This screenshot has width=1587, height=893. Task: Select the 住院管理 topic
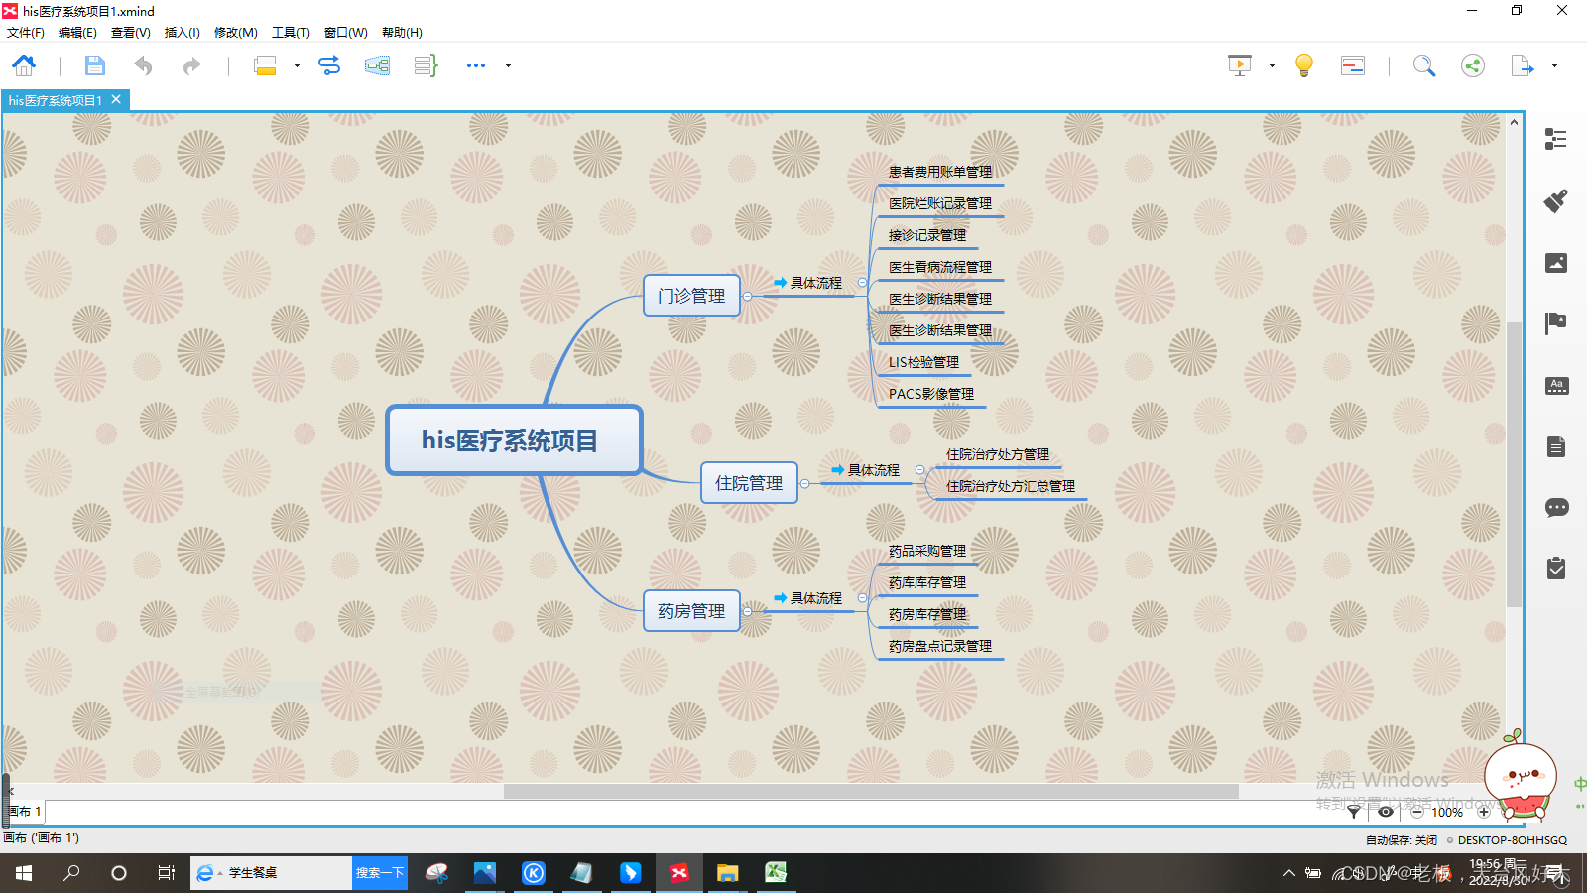click(749, 483)
